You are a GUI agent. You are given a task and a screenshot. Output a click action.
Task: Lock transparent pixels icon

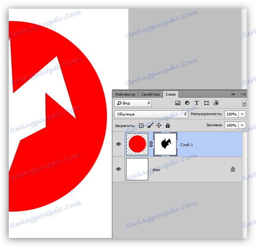[141, 125]
